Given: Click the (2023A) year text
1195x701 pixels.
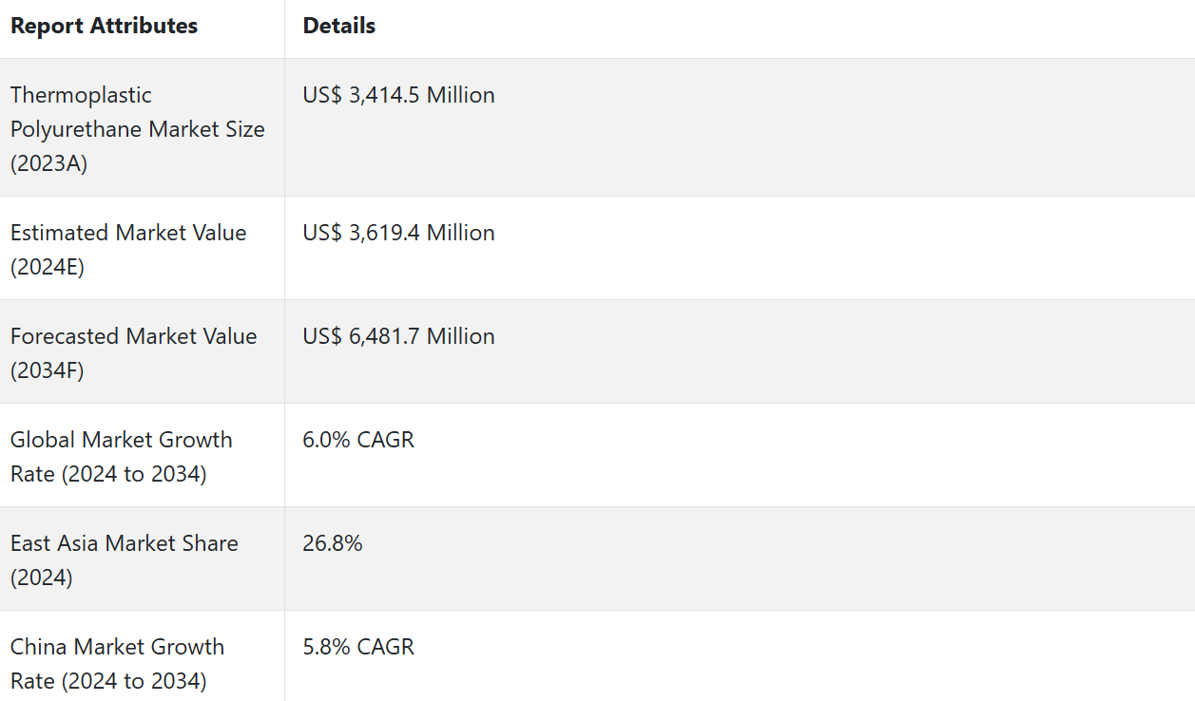Looking at the screenshot, I should click(x=48, y=163).
